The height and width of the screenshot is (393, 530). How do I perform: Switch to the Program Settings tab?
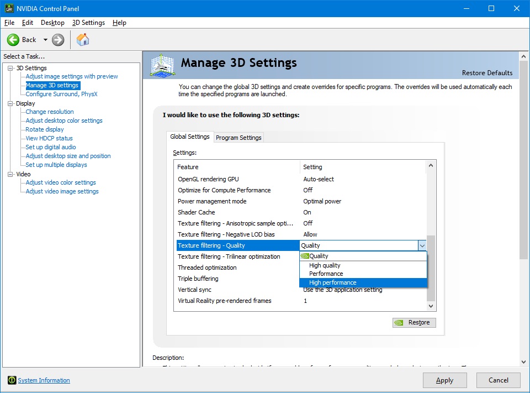239,138
